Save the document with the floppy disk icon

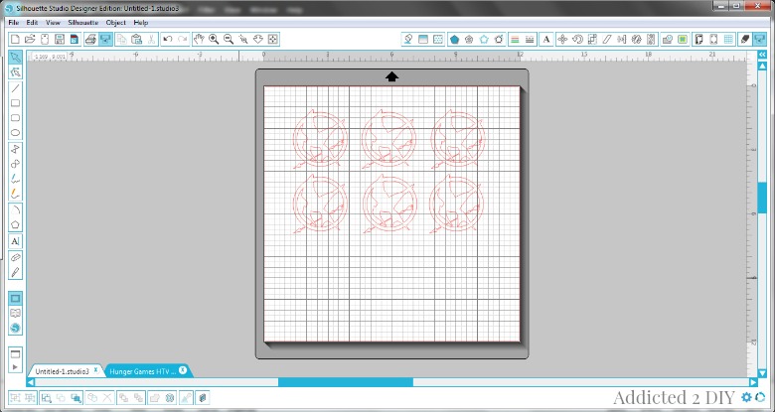click(x=60, y=40)
